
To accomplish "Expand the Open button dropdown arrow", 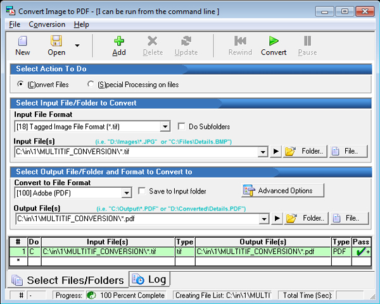I will click(x=77, y=46).
